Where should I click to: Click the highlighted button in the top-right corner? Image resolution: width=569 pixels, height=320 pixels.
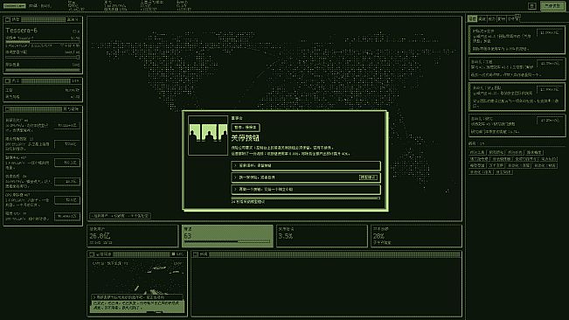pyautogui.click(x=552, y=6)
